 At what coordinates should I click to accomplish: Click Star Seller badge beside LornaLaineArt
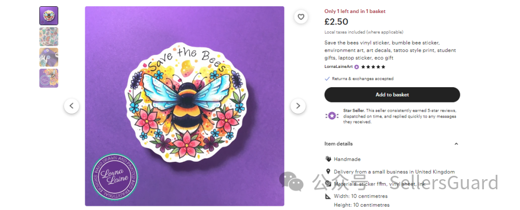tap(357, 67)
